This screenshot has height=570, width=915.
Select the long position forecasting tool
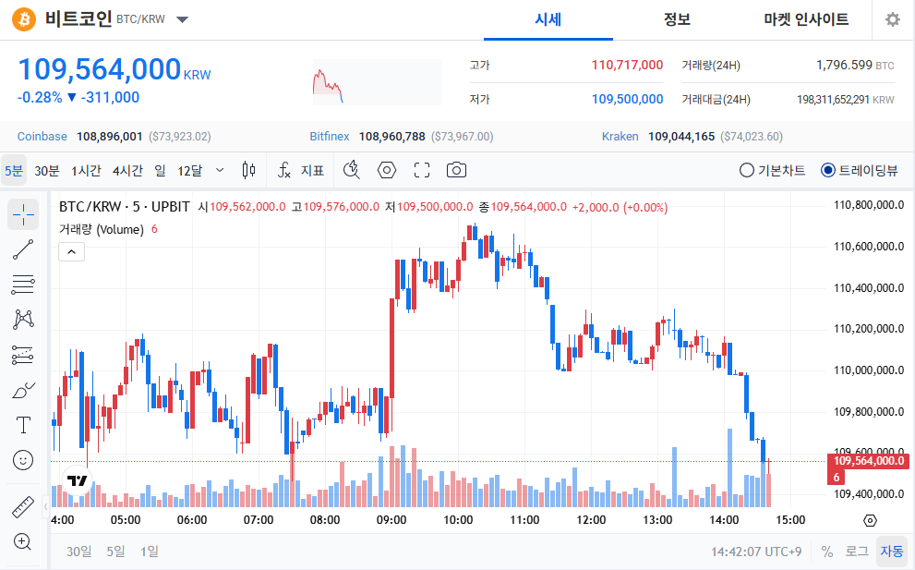click(23, 355)
